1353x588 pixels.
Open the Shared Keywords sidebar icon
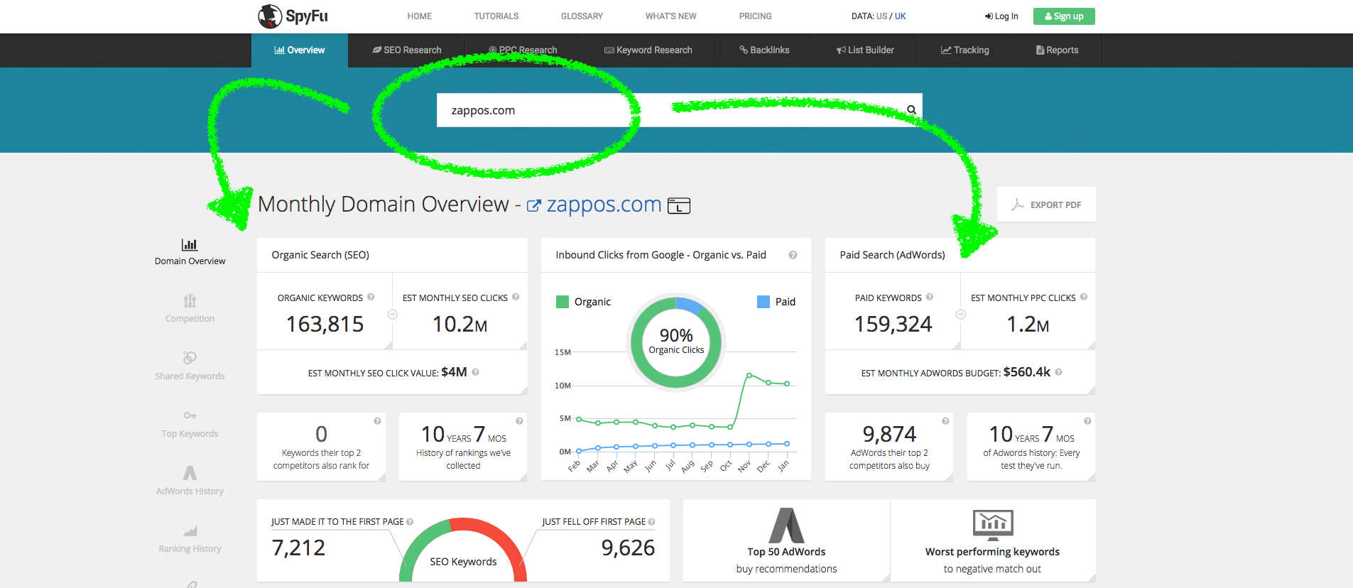[190, 357]
